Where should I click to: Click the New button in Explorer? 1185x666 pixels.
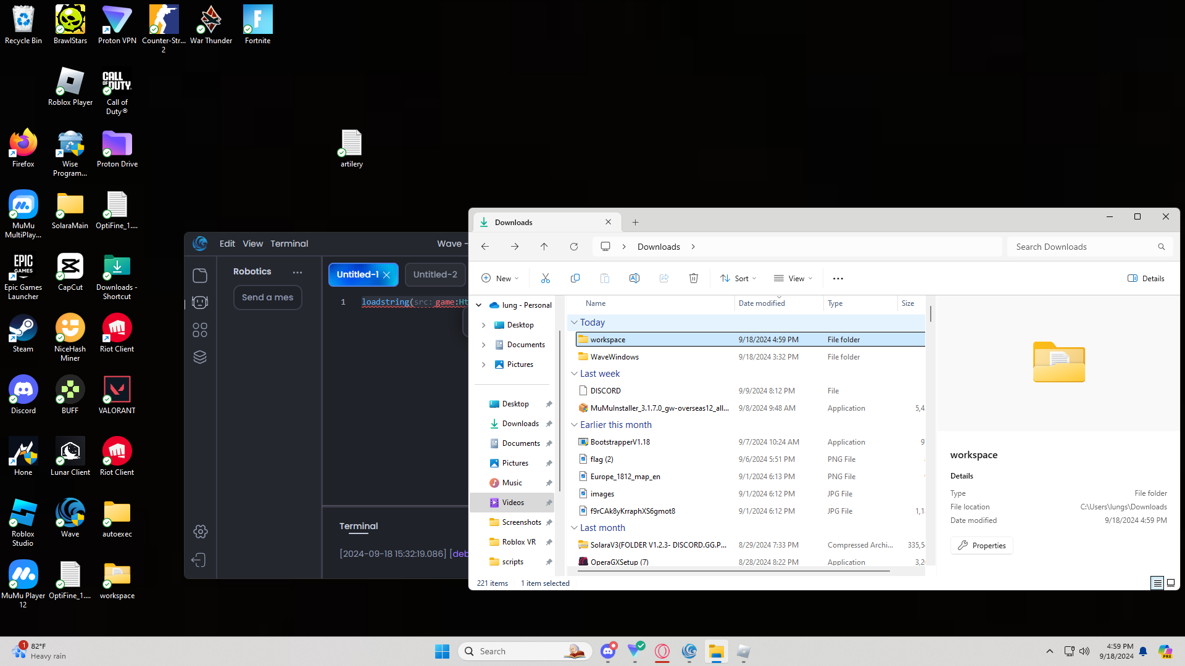[499, 279]
